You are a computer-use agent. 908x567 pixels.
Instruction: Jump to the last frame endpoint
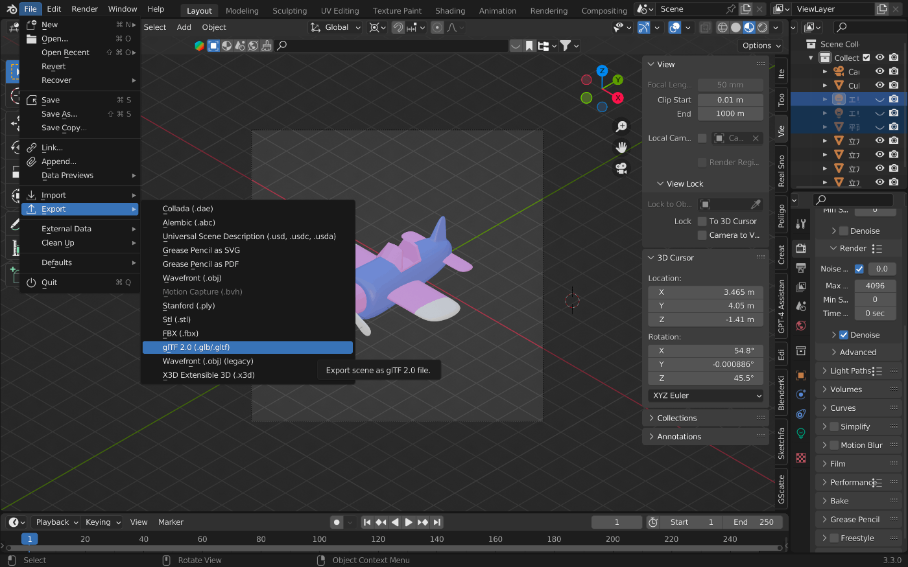tap(437, 522)
